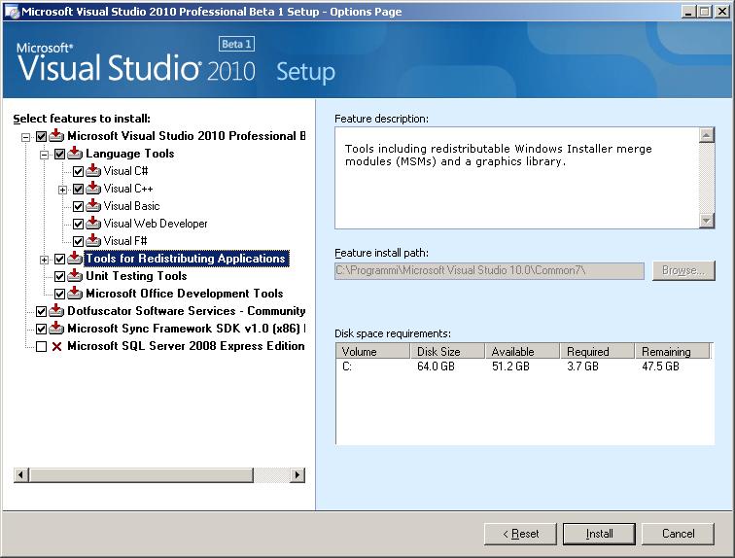Click the C: volume row
This screenshot has height=558, width=735.
pyautogui.click(x=524, y=366)
